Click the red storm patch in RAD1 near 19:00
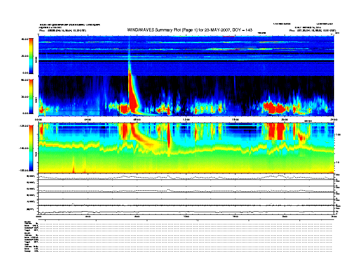360x278 pixels. tap(275, 108)
